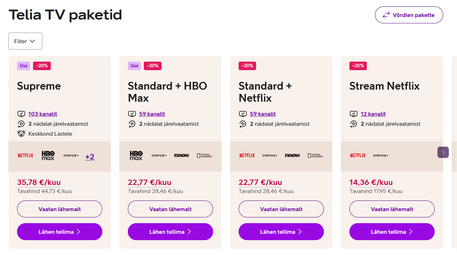The height and width of the screenshot is (266, 457).
Task: Open the Filter dropdown
Action: click(x=25, y=41)
